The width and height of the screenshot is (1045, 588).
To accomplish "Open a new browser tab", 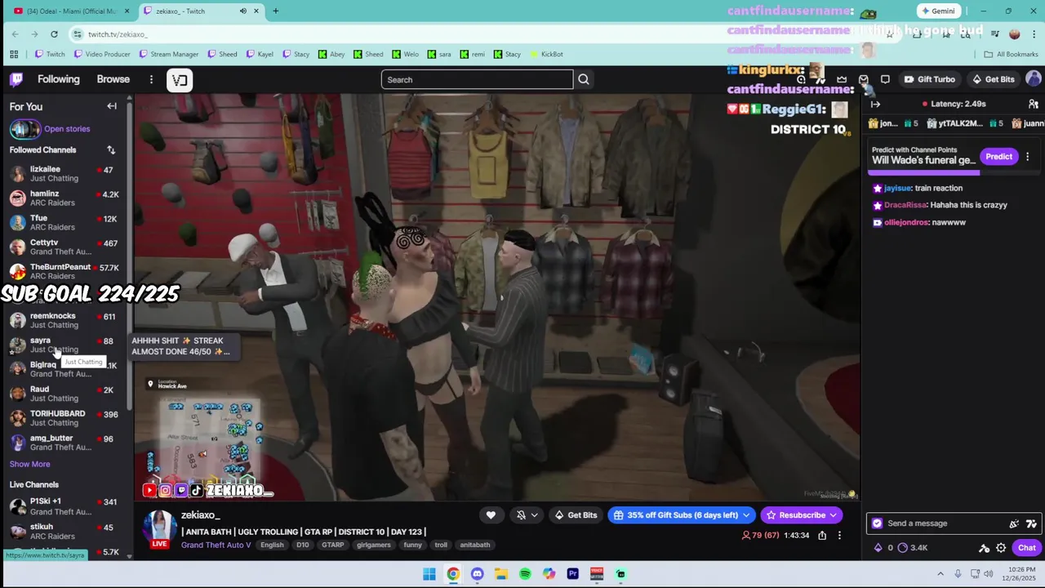I will [275, 11].
